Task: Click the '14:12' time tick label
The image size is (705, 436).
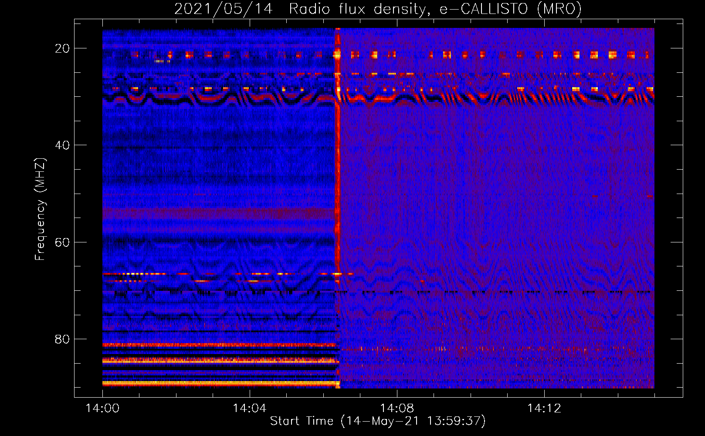Action: (544, 408)
